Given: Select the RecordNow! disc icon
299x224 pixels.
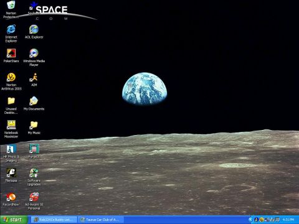Looking at the screenshot, I should pyautogui.click(x=11, y=197).
